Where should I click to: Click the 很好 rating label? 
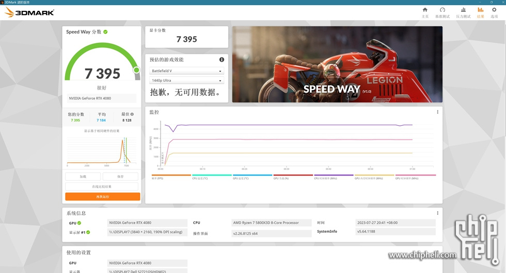(102, 88)
